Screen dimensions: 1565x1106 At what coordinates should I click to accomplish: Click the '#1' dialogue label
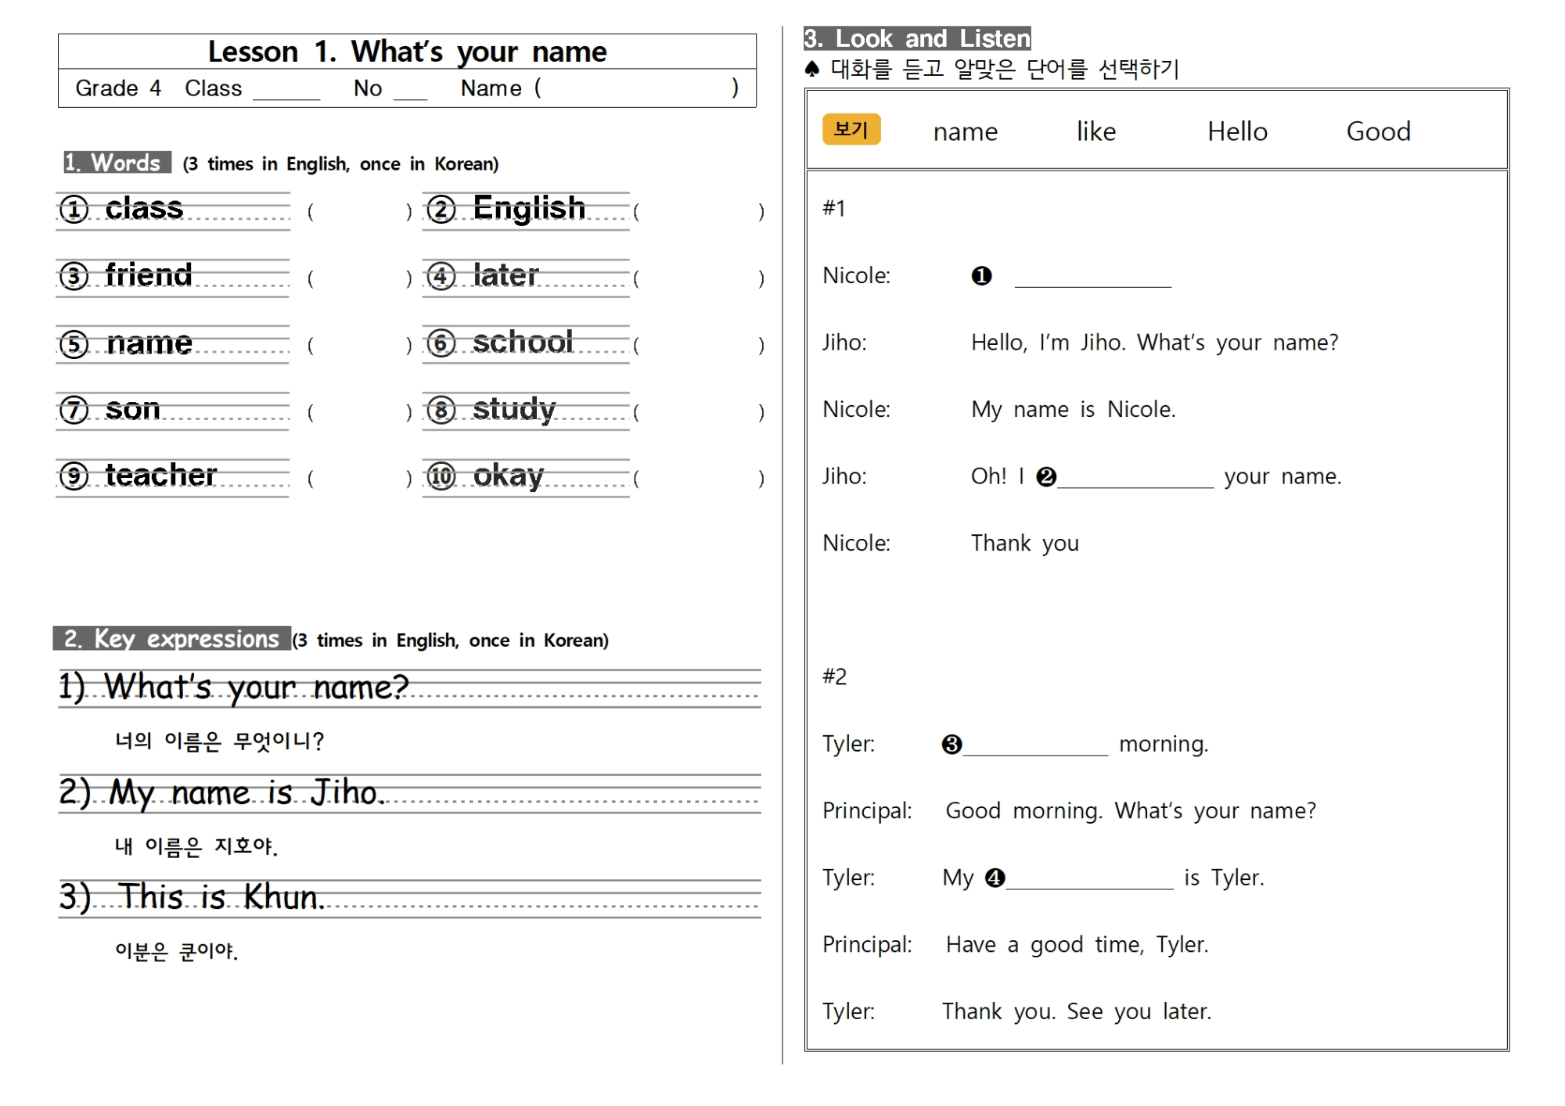tap(834, 208)
